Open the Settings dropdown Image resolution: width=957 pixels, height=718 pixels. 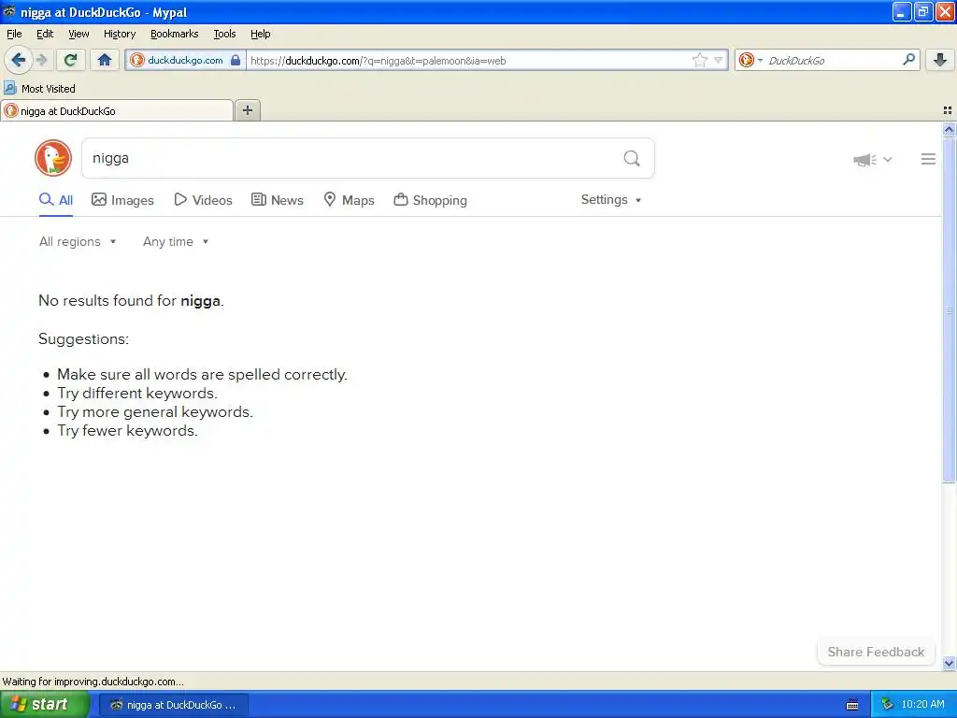click(611, 200)
